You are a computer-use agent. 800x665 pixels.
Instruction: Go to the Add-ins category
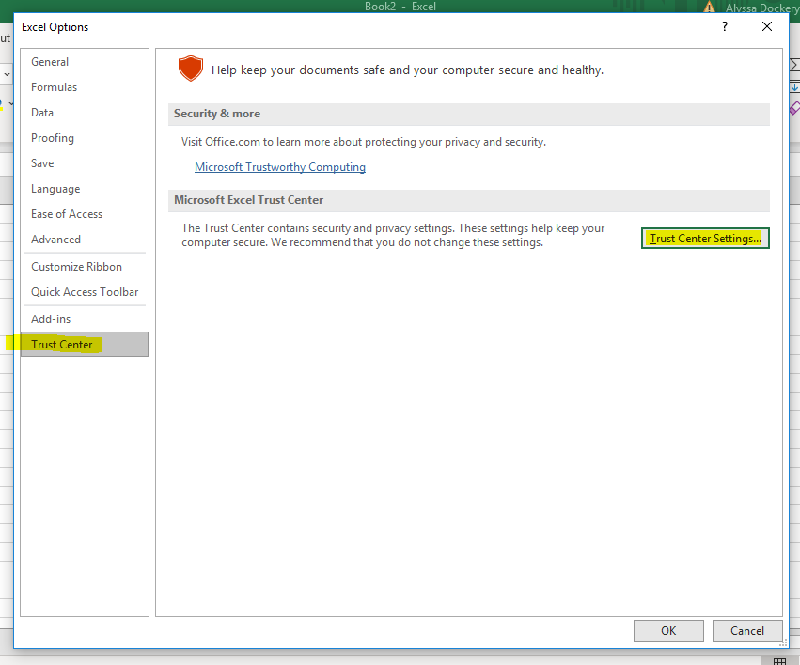(51, 319)
